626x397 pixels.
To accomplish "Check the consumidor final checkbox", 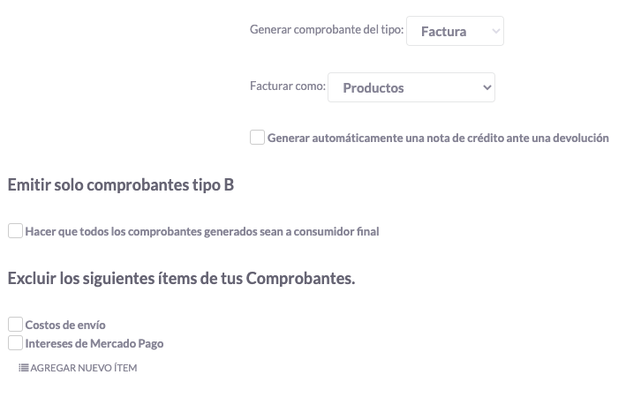I will 15,231.
